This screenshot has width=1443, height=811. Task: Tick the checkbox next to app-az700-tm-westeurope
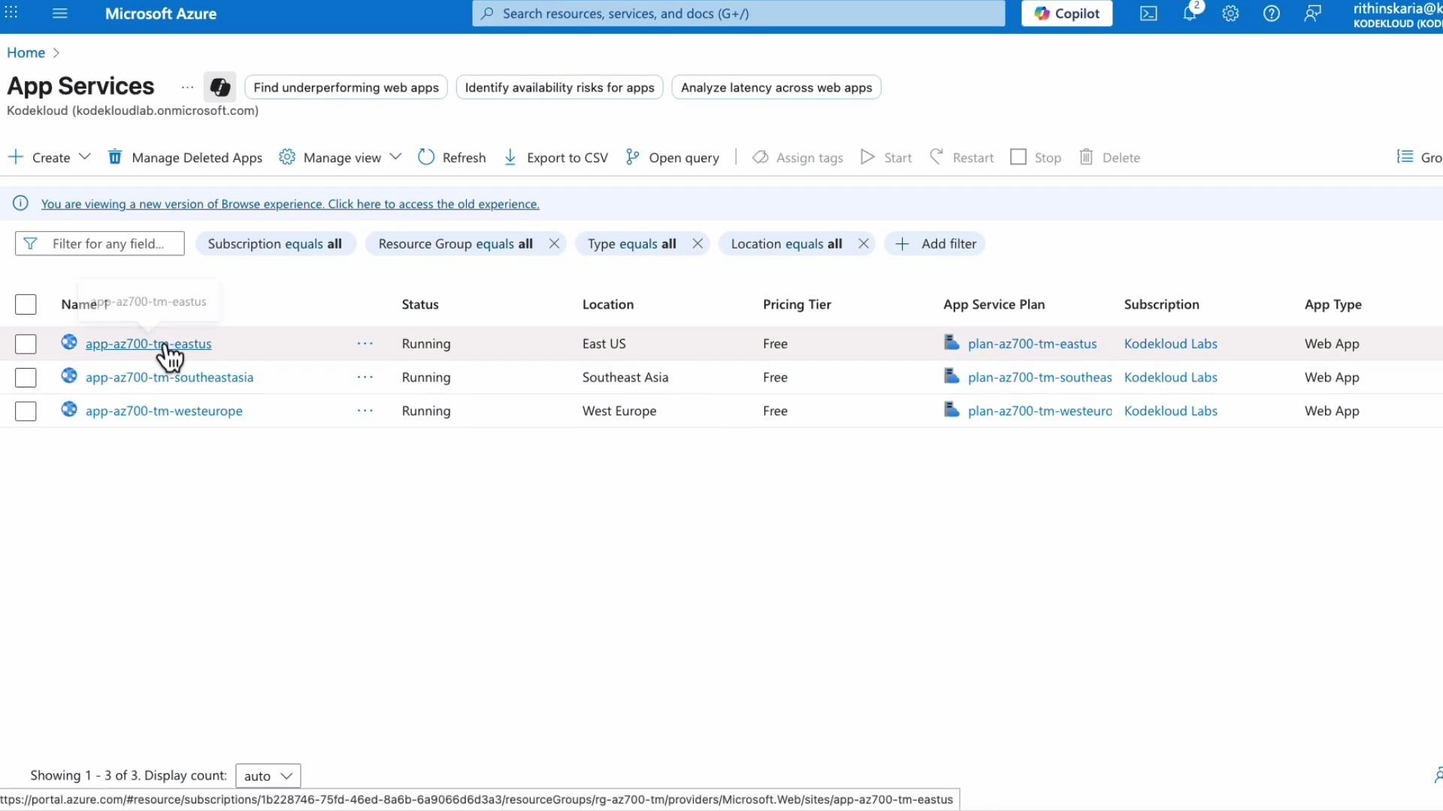26,411
